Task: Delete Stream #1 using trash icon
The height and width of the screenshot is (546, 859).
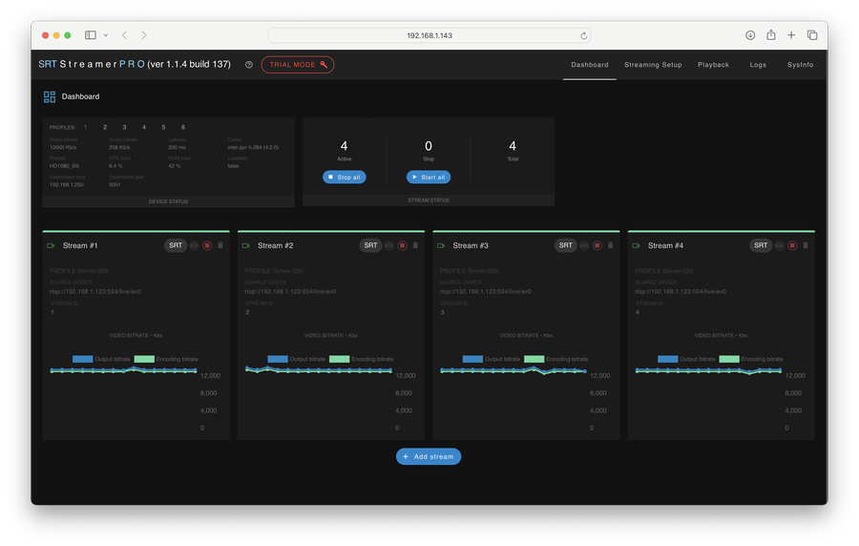Action: click(220, 245)
